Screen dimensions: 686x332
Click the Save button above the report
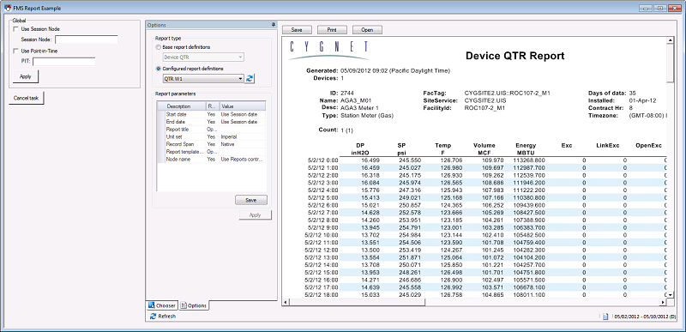297,30
